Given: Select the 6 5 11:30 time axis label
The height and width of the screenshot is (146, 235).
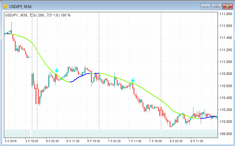Looking at the screenshot, I should (x=73, y=141).
